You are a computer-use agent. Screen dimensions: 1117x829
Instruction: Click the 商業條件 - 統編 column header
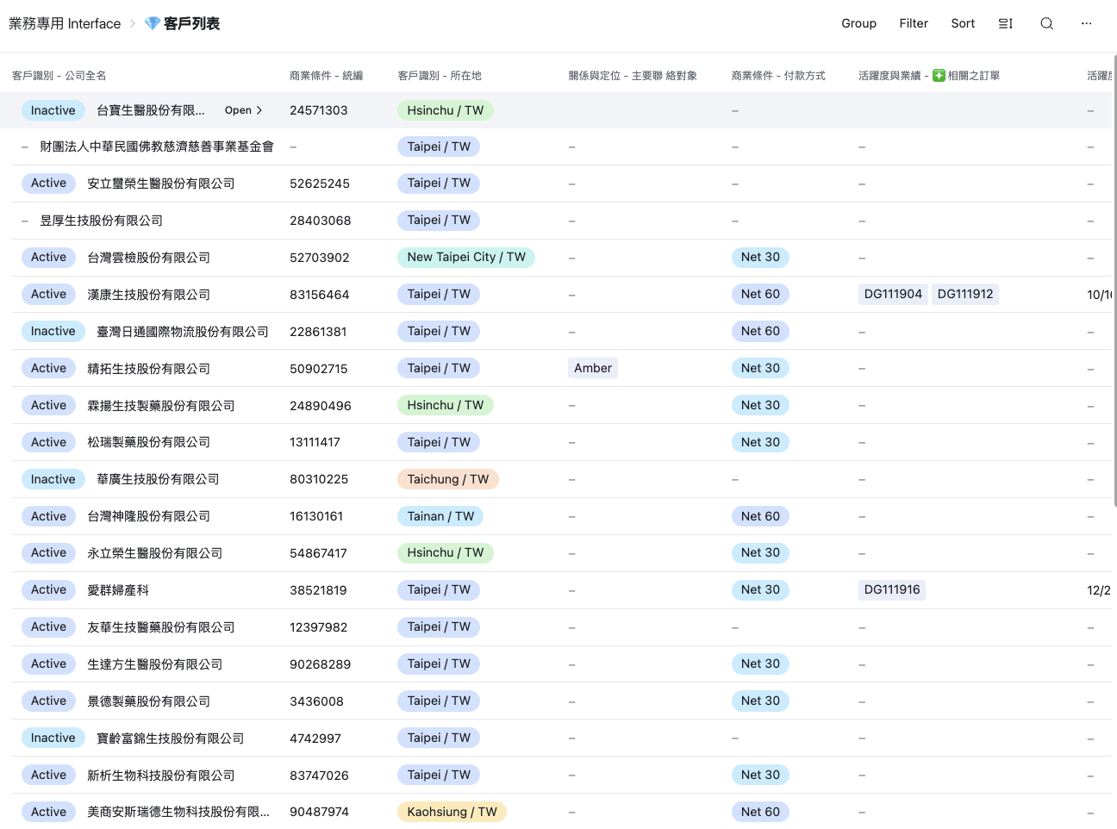(x=326, y=76)
